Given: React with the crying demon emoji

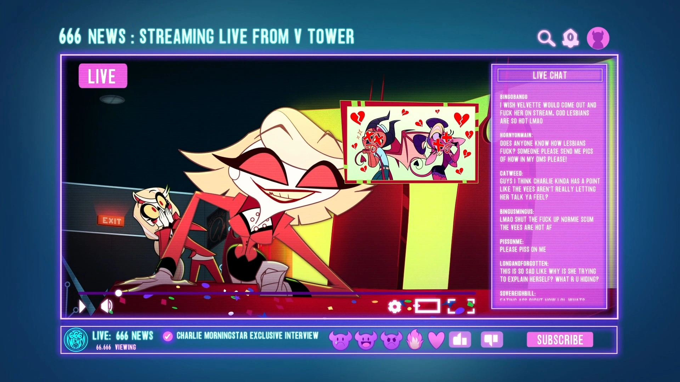Looking at the screenshot, I should click(x=340, y=340).
